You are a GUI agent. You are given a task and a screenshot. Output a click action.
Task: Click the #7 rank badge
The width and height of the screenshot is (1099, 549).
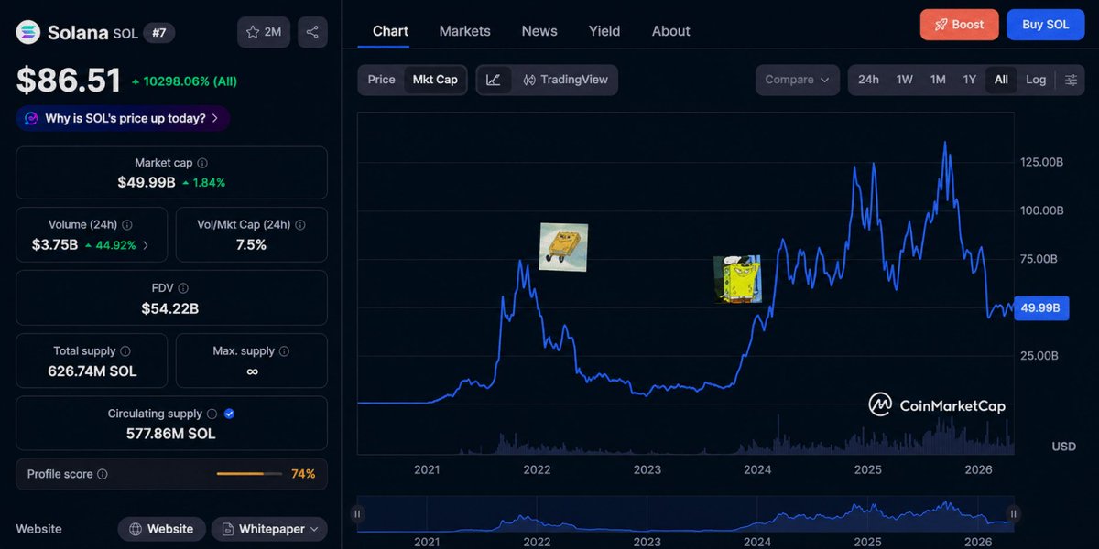159,33
